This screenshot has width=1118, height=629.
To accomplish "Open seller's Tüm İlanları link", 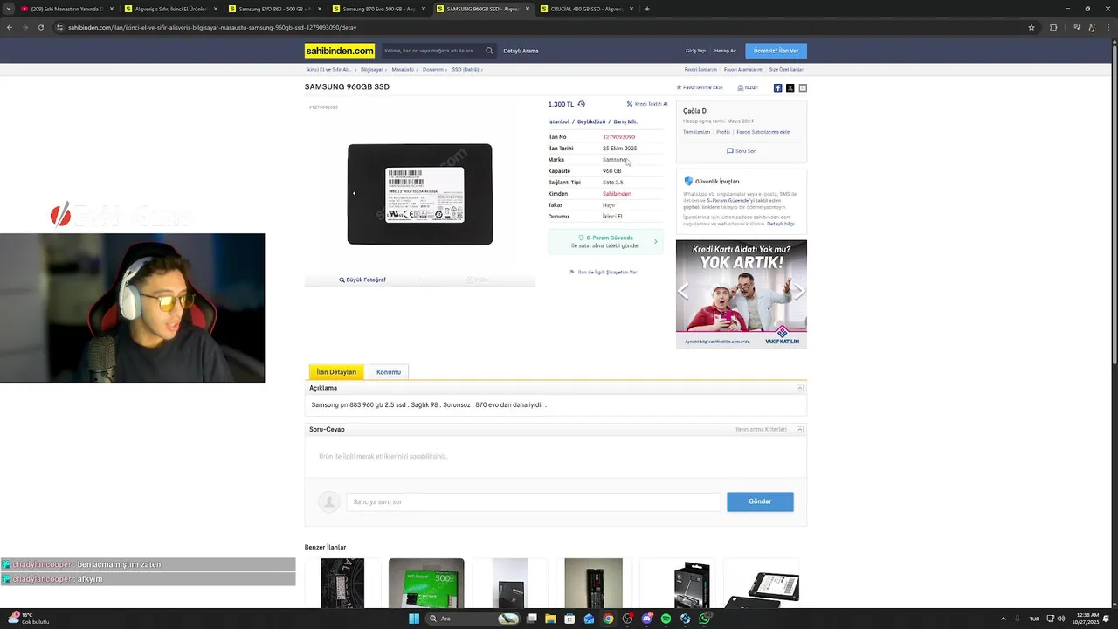I will click(x=696, y=132).
